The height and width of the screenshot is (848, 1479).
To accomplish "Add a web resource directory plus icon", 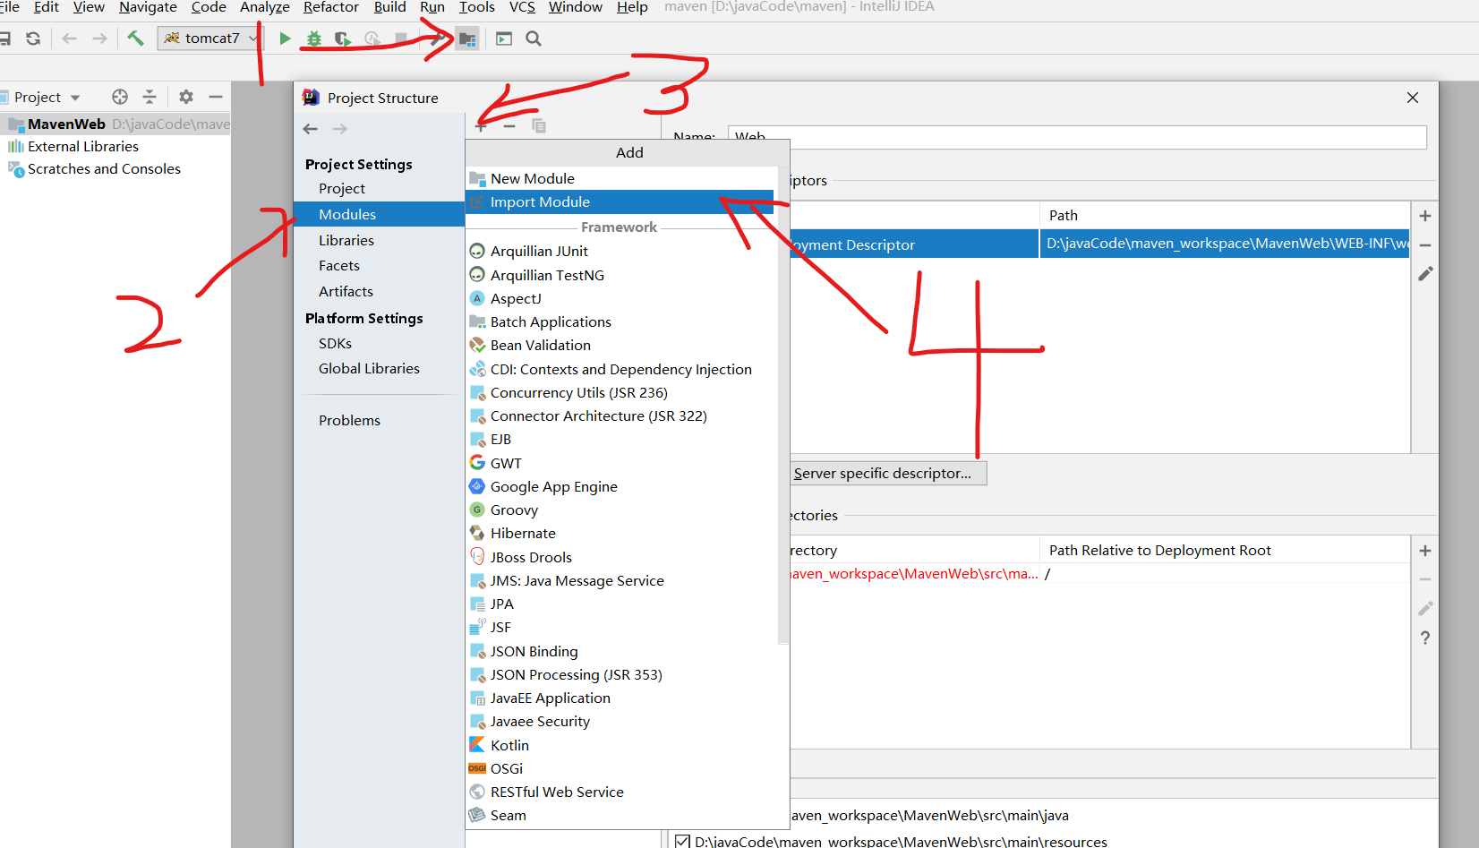I will (x=1425, y=551).
